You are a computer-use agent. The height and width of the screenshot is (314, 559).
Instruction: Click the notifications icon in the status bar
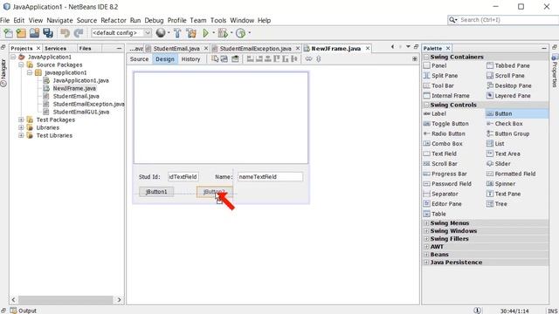tap(478, 311)
